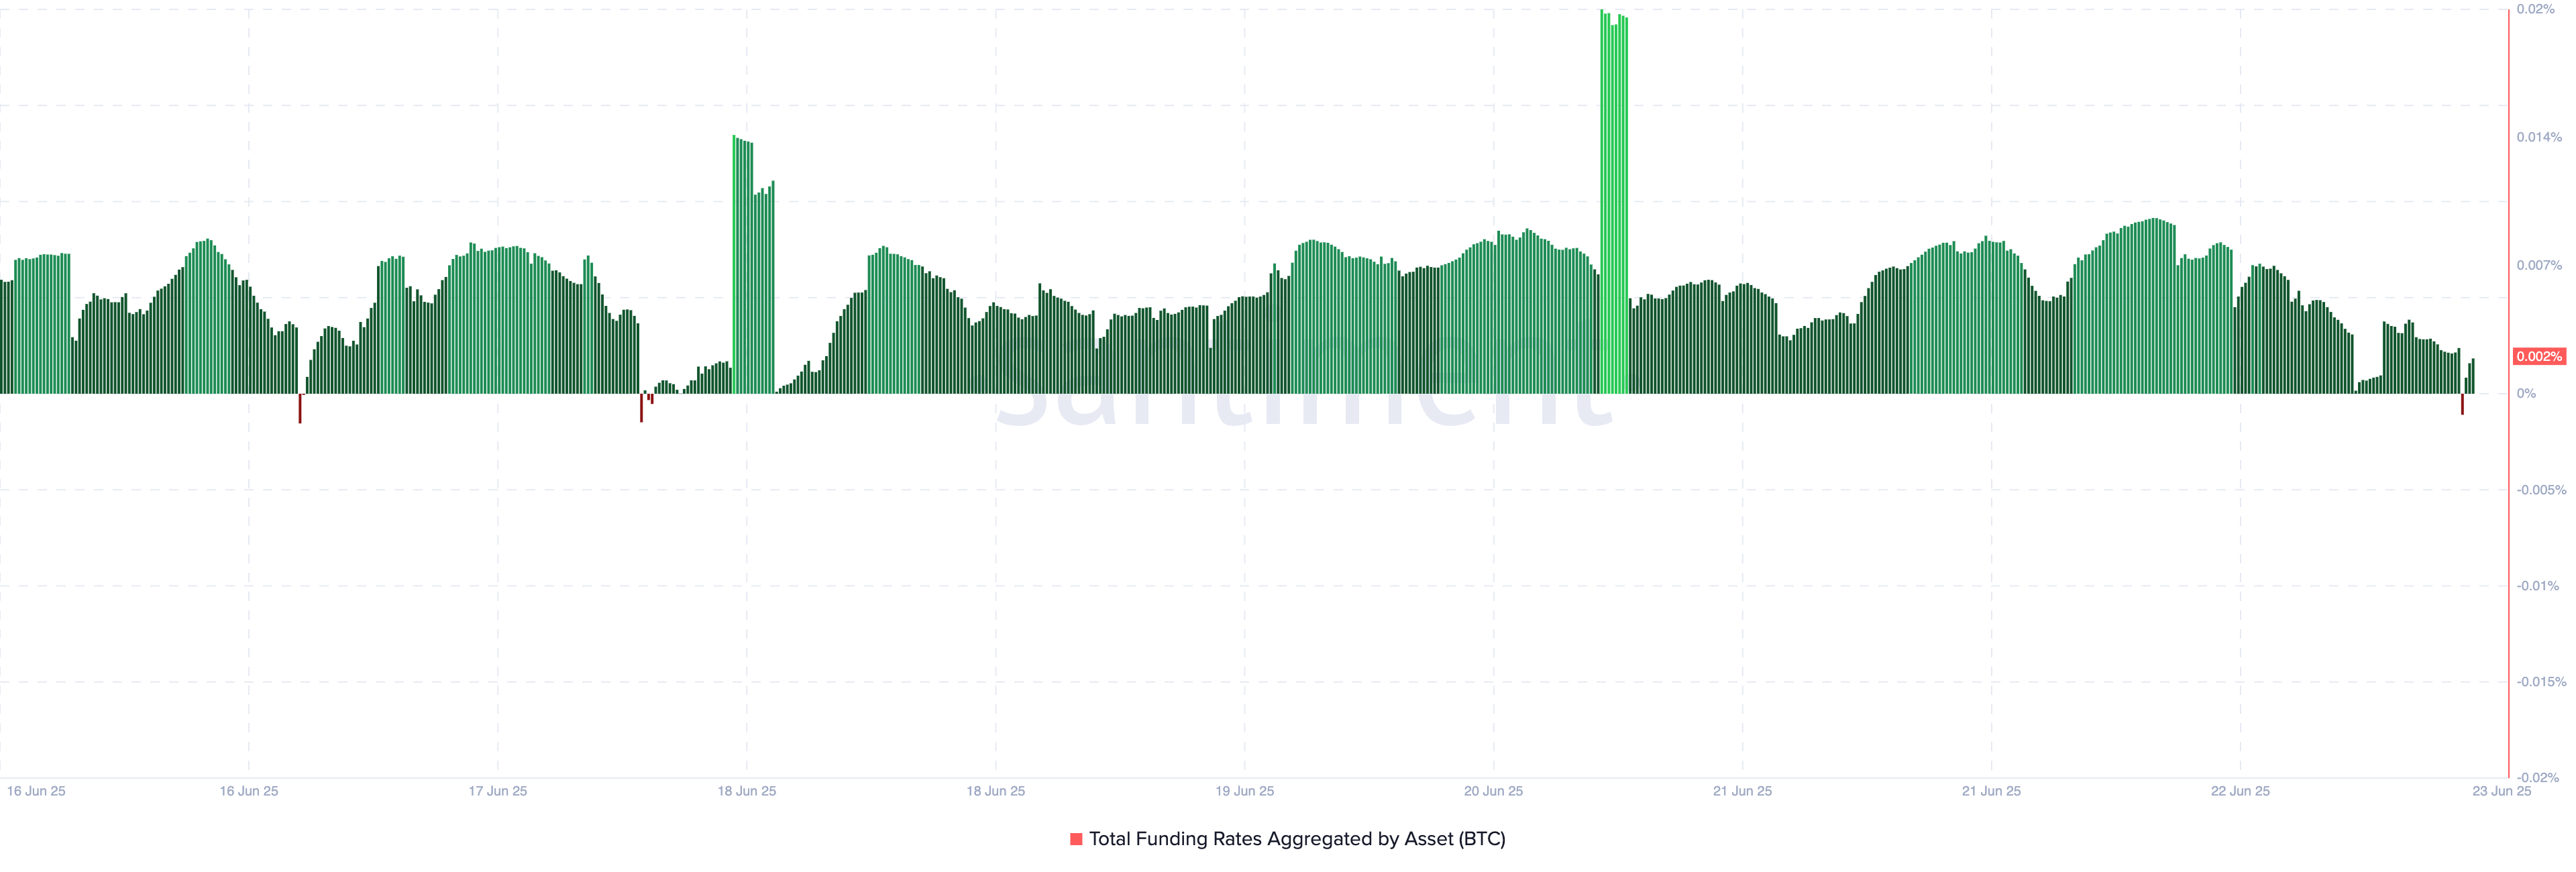This screenshot has height=872, width=2576.
Task: Click the 23 Jun 25 date label
Action: [2501, 791]
